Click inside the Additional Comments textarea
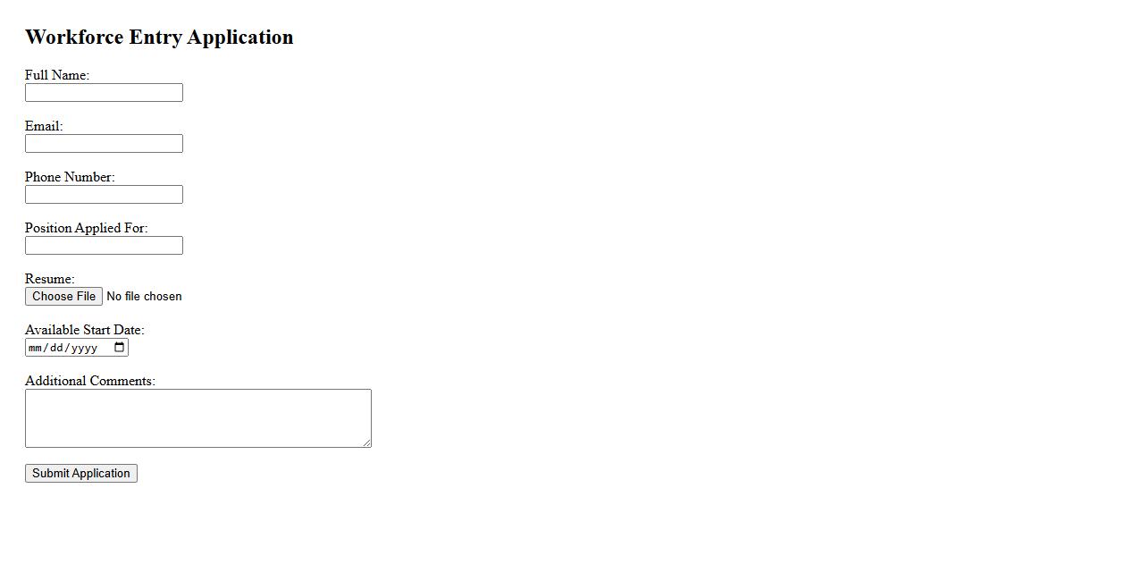 coord(197,417)
